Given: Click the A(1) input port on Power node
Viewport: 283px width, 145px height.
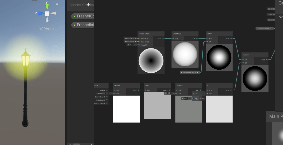Looking at the screenshot, I should point(207,38).
